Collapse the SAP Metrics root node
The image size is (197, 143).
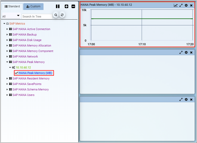(x=4, y=24)
